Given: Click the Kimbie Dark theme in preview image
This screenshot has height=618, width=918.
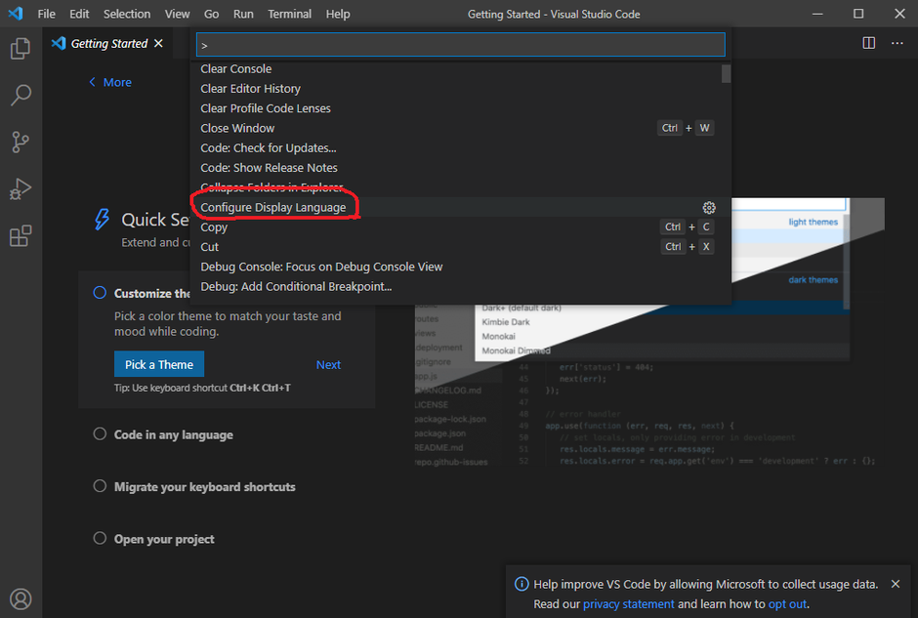Looking at the screenshot, I should click(506, 322).
